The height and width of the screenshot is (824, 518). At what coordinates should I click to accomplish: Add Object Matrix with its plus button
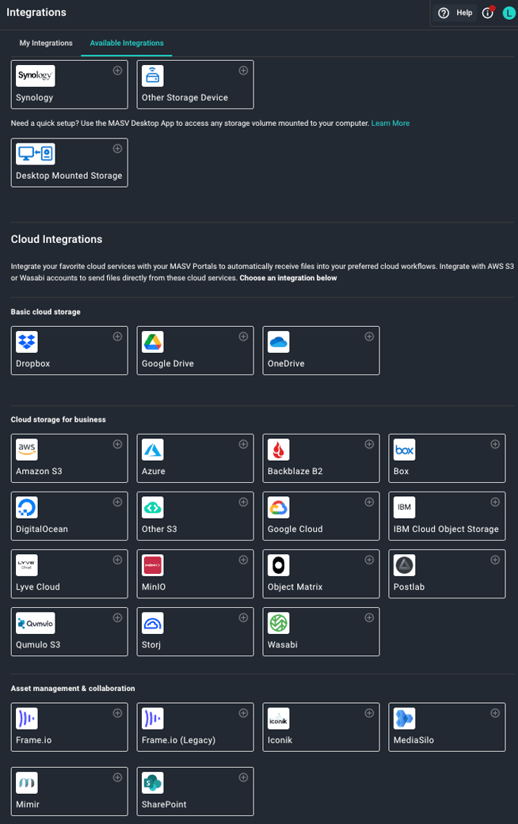[x=369, y=560]
